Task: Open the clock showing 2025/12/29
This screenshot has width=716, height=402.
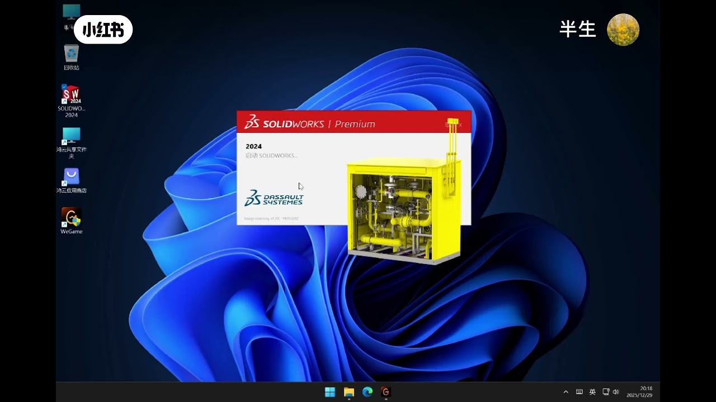Action: coord(640,391)
